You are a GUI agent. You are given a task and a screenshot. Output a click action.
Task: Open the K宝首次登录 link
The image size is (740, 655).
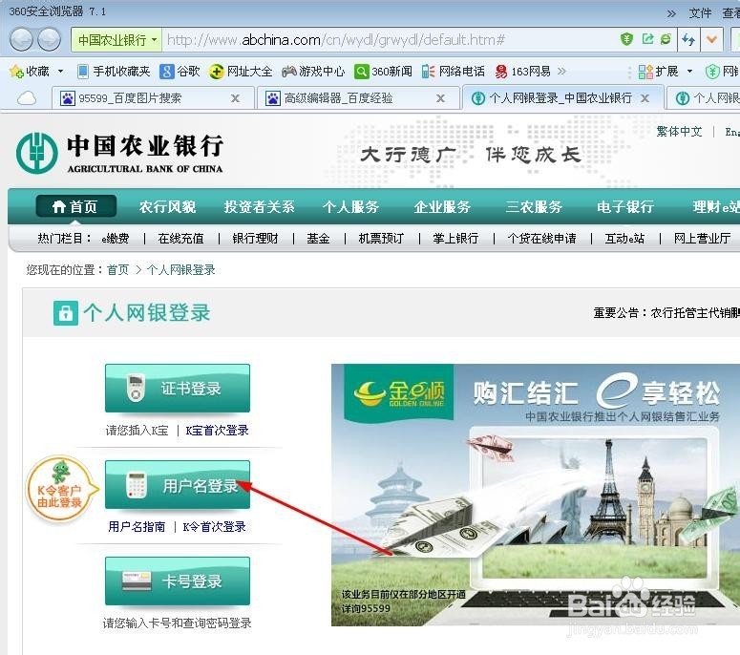point(217,431)
